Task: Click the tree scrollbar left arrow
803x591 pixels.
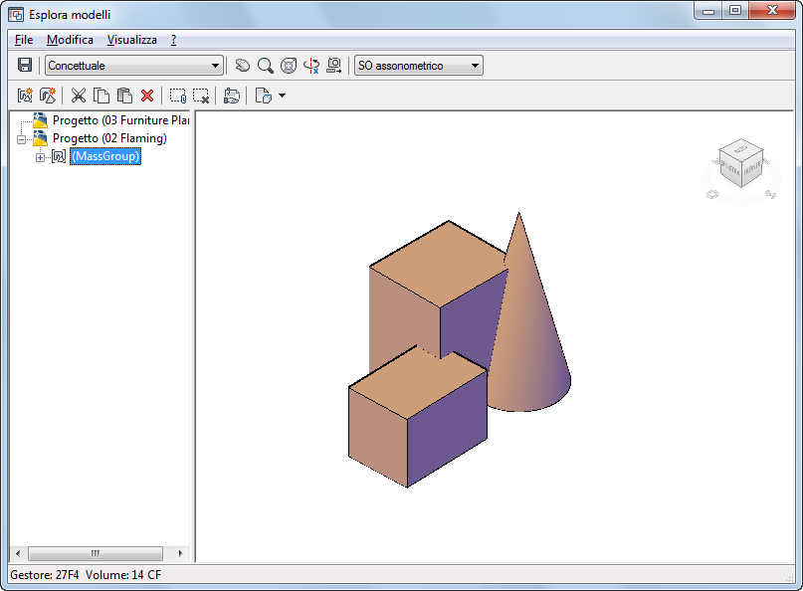Action: 19,553
